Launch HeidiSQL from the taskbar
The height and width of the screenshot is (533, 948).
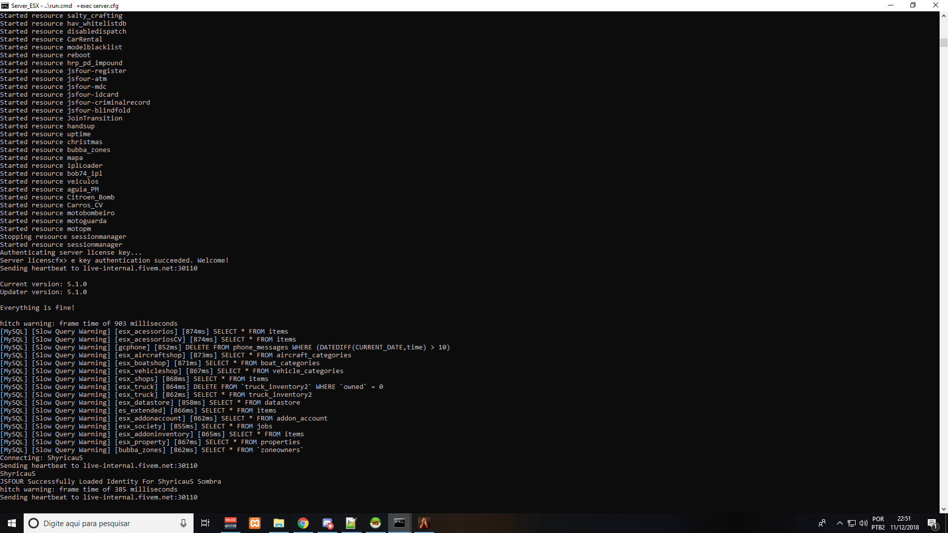pos(376,523)
